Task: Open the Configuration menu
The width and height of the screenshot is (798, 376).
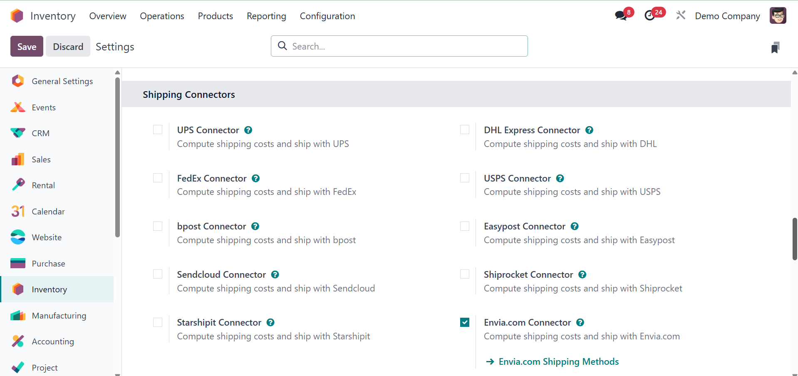Action: coord(327,16)
